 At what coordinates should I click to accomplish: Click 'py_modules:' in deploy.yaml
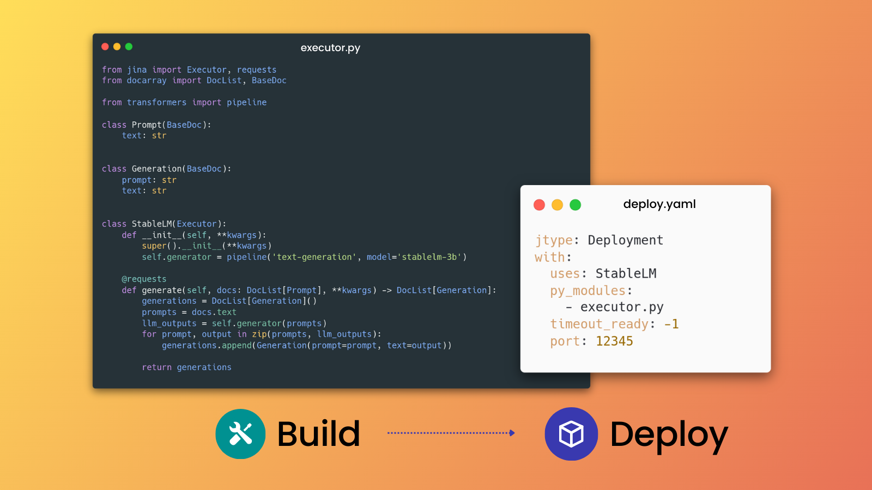(591, 291)
